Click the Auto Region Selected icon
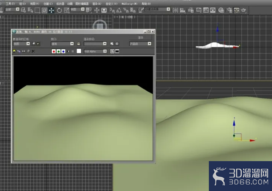Viewport: 272px width, 191px height. click(x=38, y=44)
